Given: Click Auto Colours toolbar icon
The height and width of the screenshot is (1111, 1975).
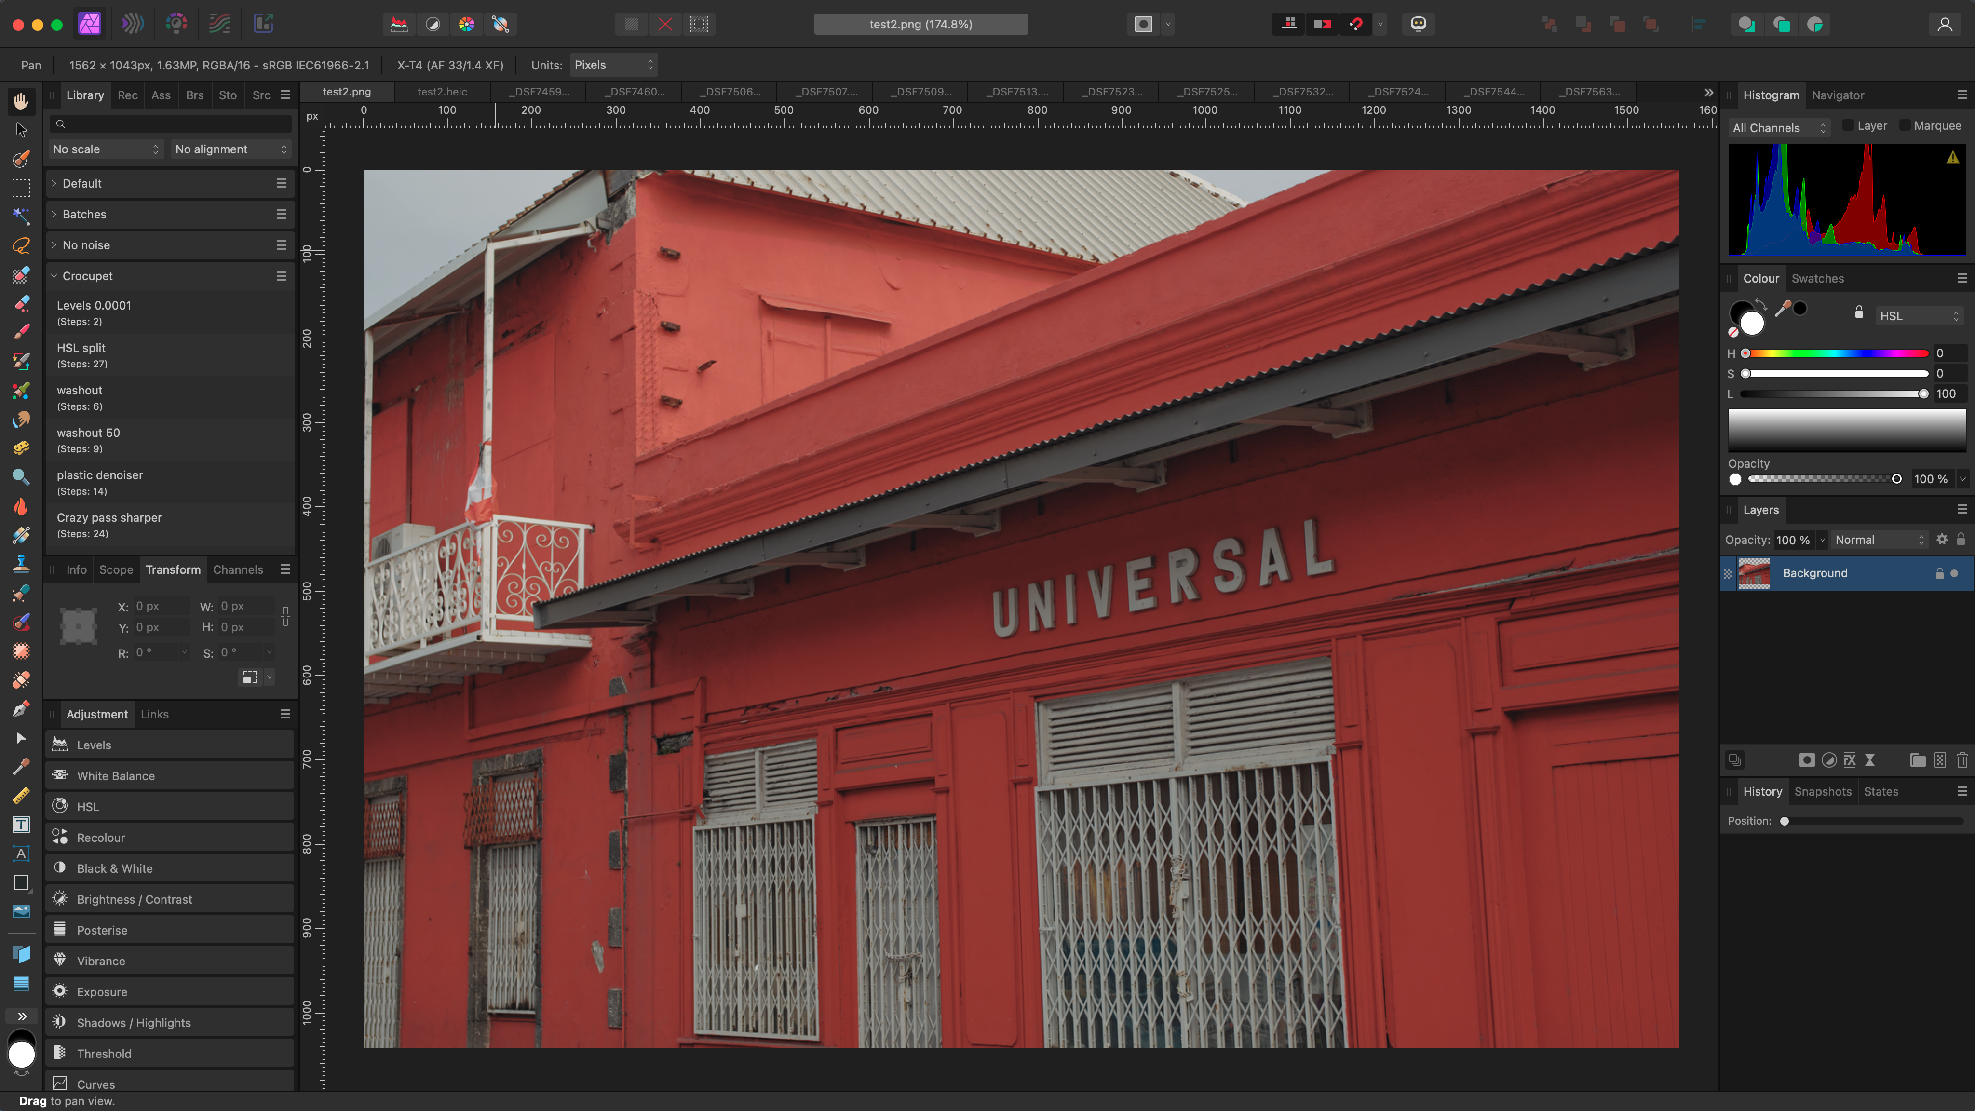Looking at the screenshot, I should [x=466, y=25].
